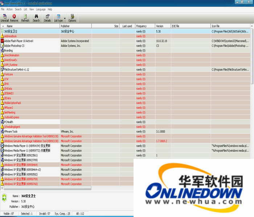Open Search with the binoculars icon

(x=36, y=16)
